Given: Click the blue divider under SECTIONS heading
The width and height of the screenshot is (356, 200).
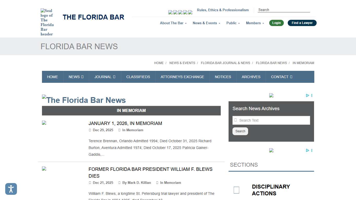Looking at the screenshot, I should coord(271,171).
